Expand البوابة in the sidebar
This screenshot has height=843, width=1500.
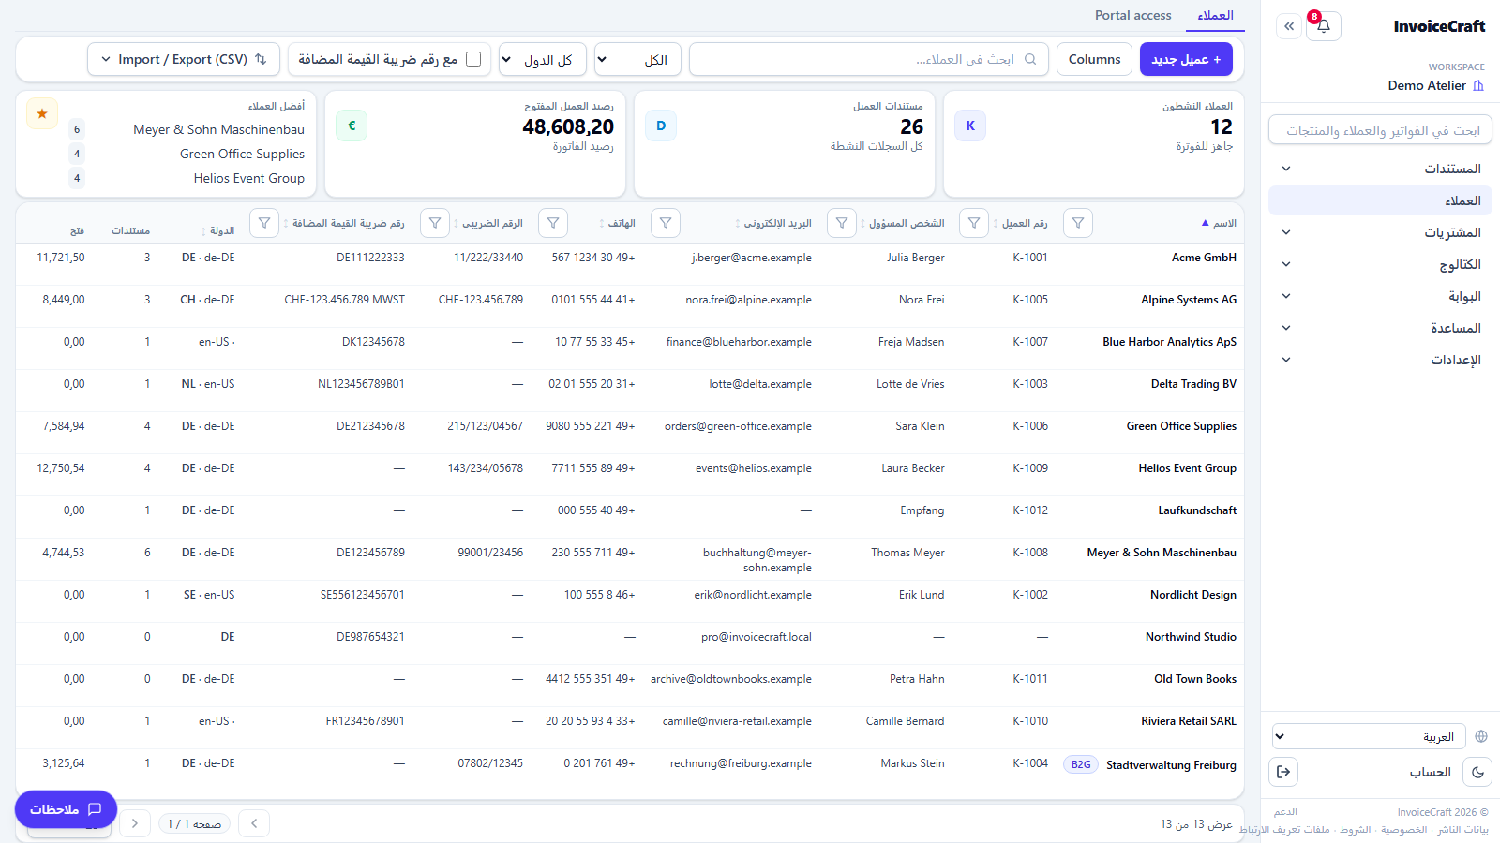click(1380, 296)
